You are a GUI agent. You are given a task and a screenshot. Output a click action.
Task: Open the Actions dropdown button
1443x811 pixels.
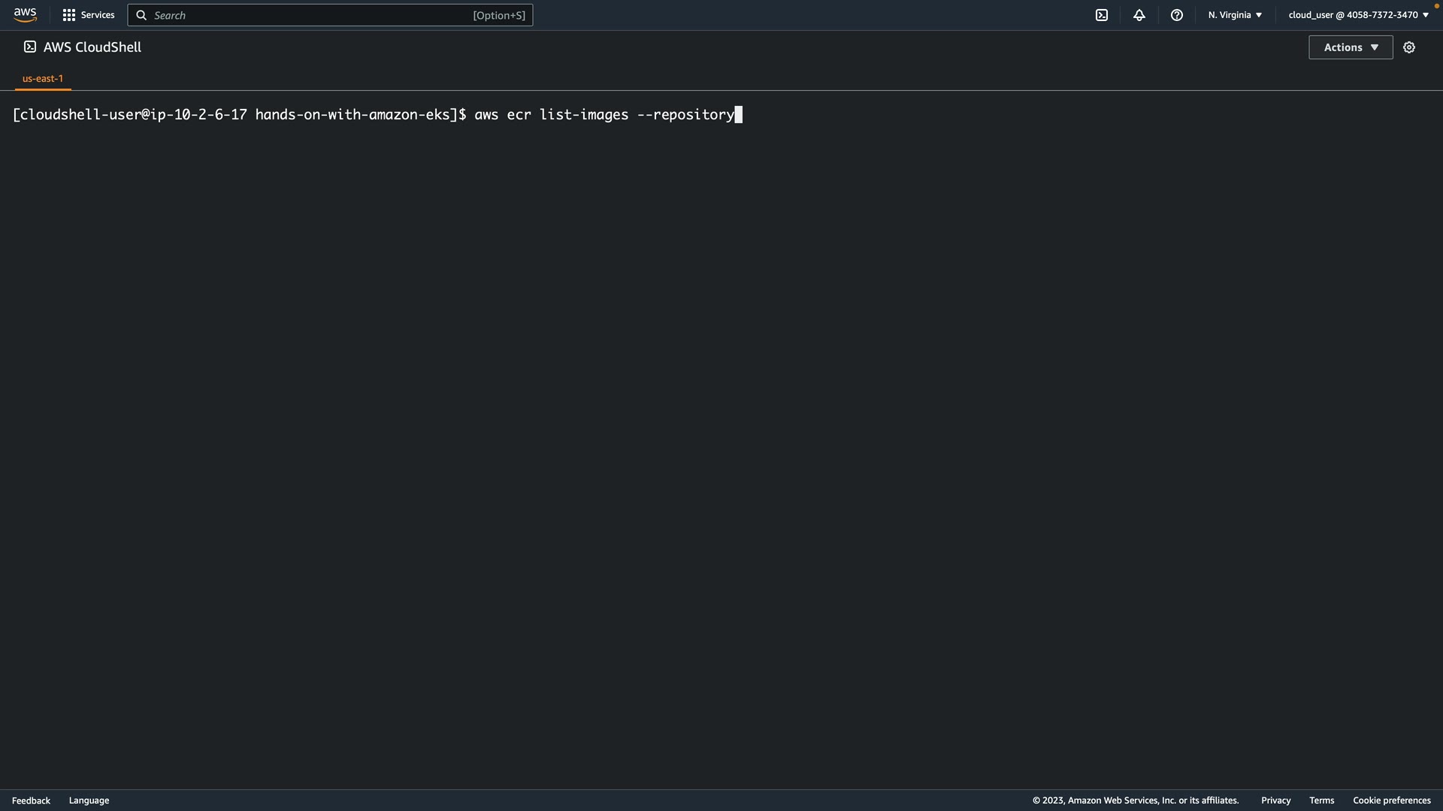click(x=1351, y=47)
